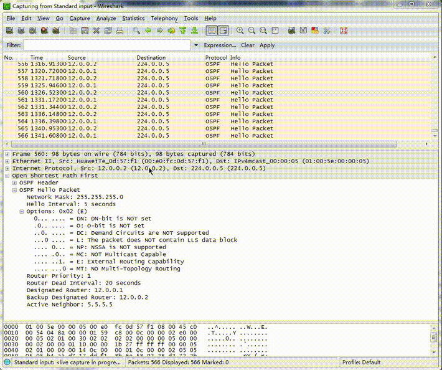
Task: Open the filter history dropdown arrow
Action: (x=196, y=45)
